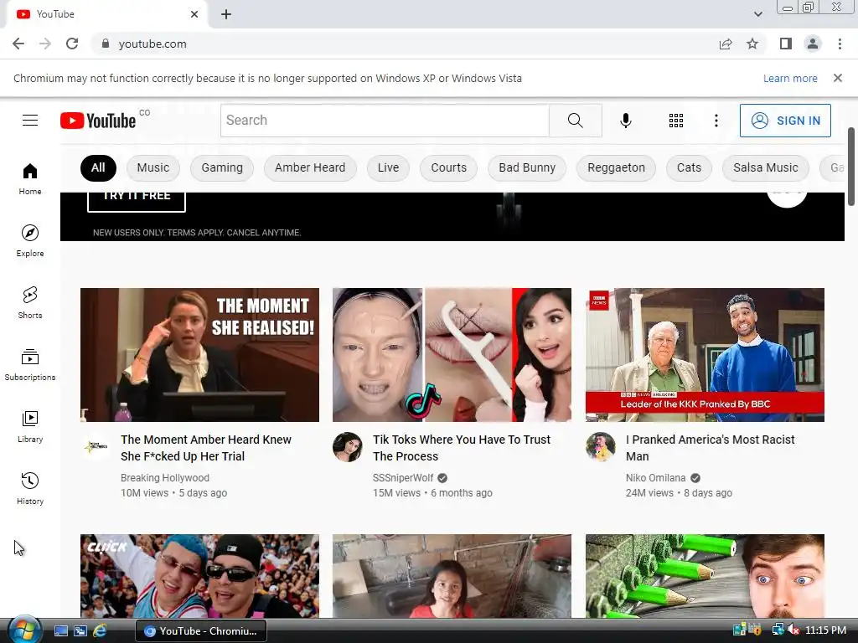
Task: Open browser profile avatar
Action: click(813, 44)
